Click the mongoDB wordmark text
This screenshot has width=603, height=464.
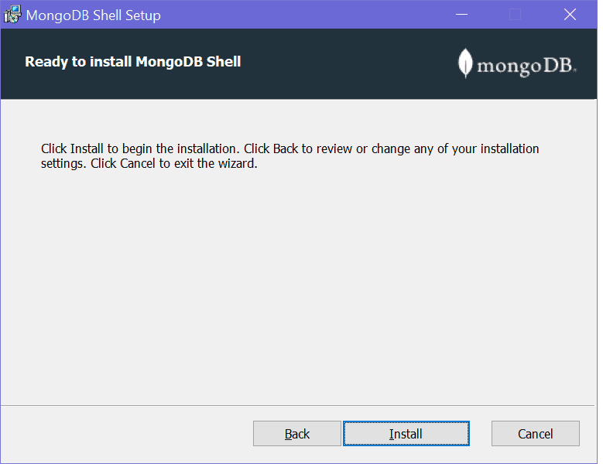coord(524,66)
